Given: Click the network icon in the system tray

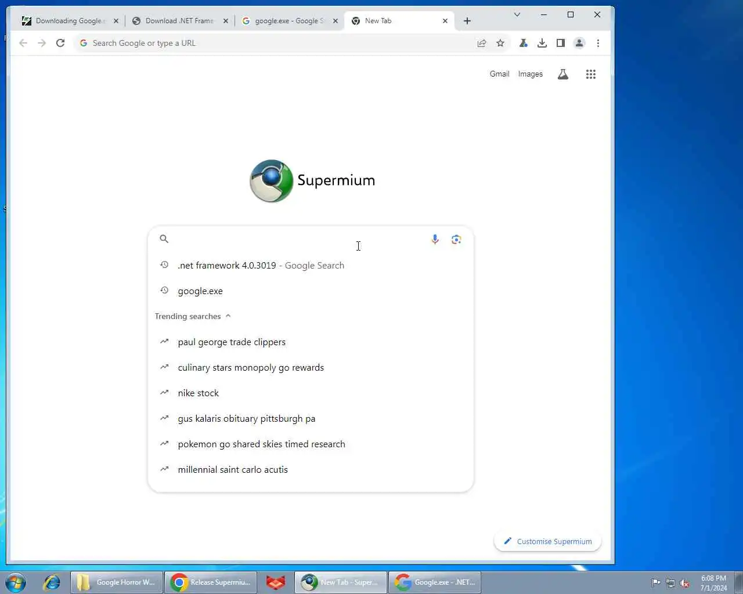Looking at the screenshot, I should tap(670, 583).
